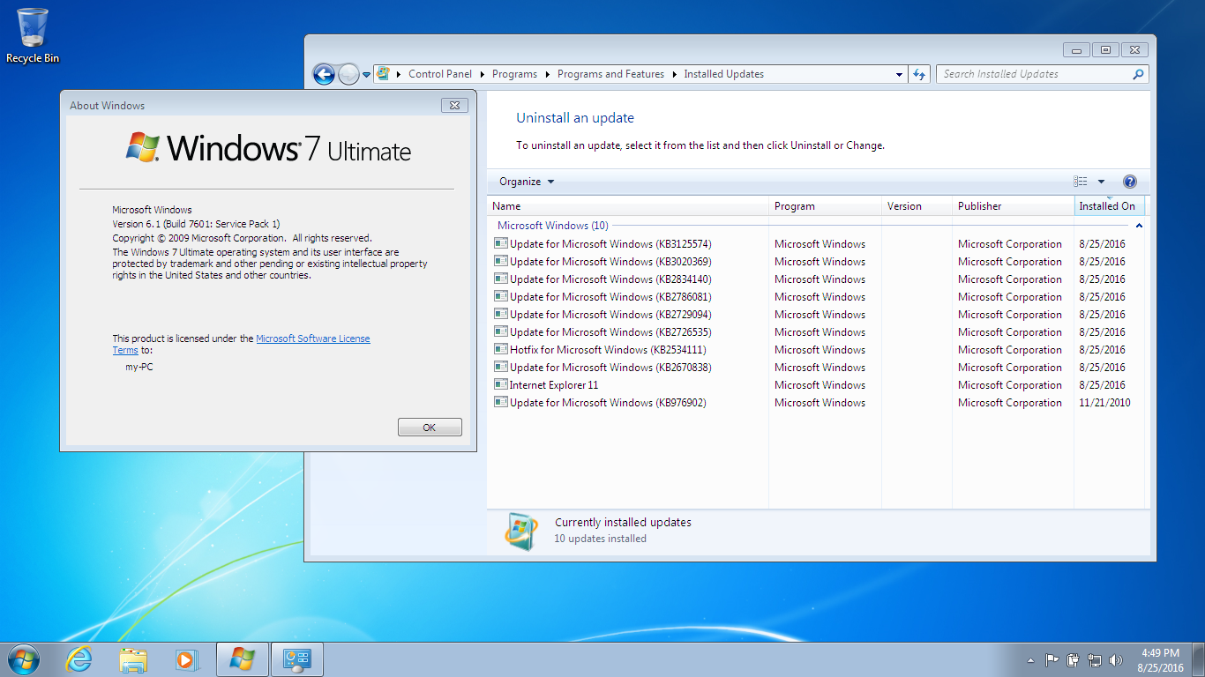Click the power tray icon

coord(1074,659)
